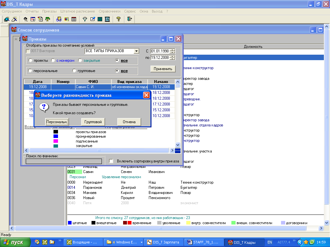Select the "групповые" radio option
Image resolution: width=330 pixels, height=247 pixels.
coord(74,71)
